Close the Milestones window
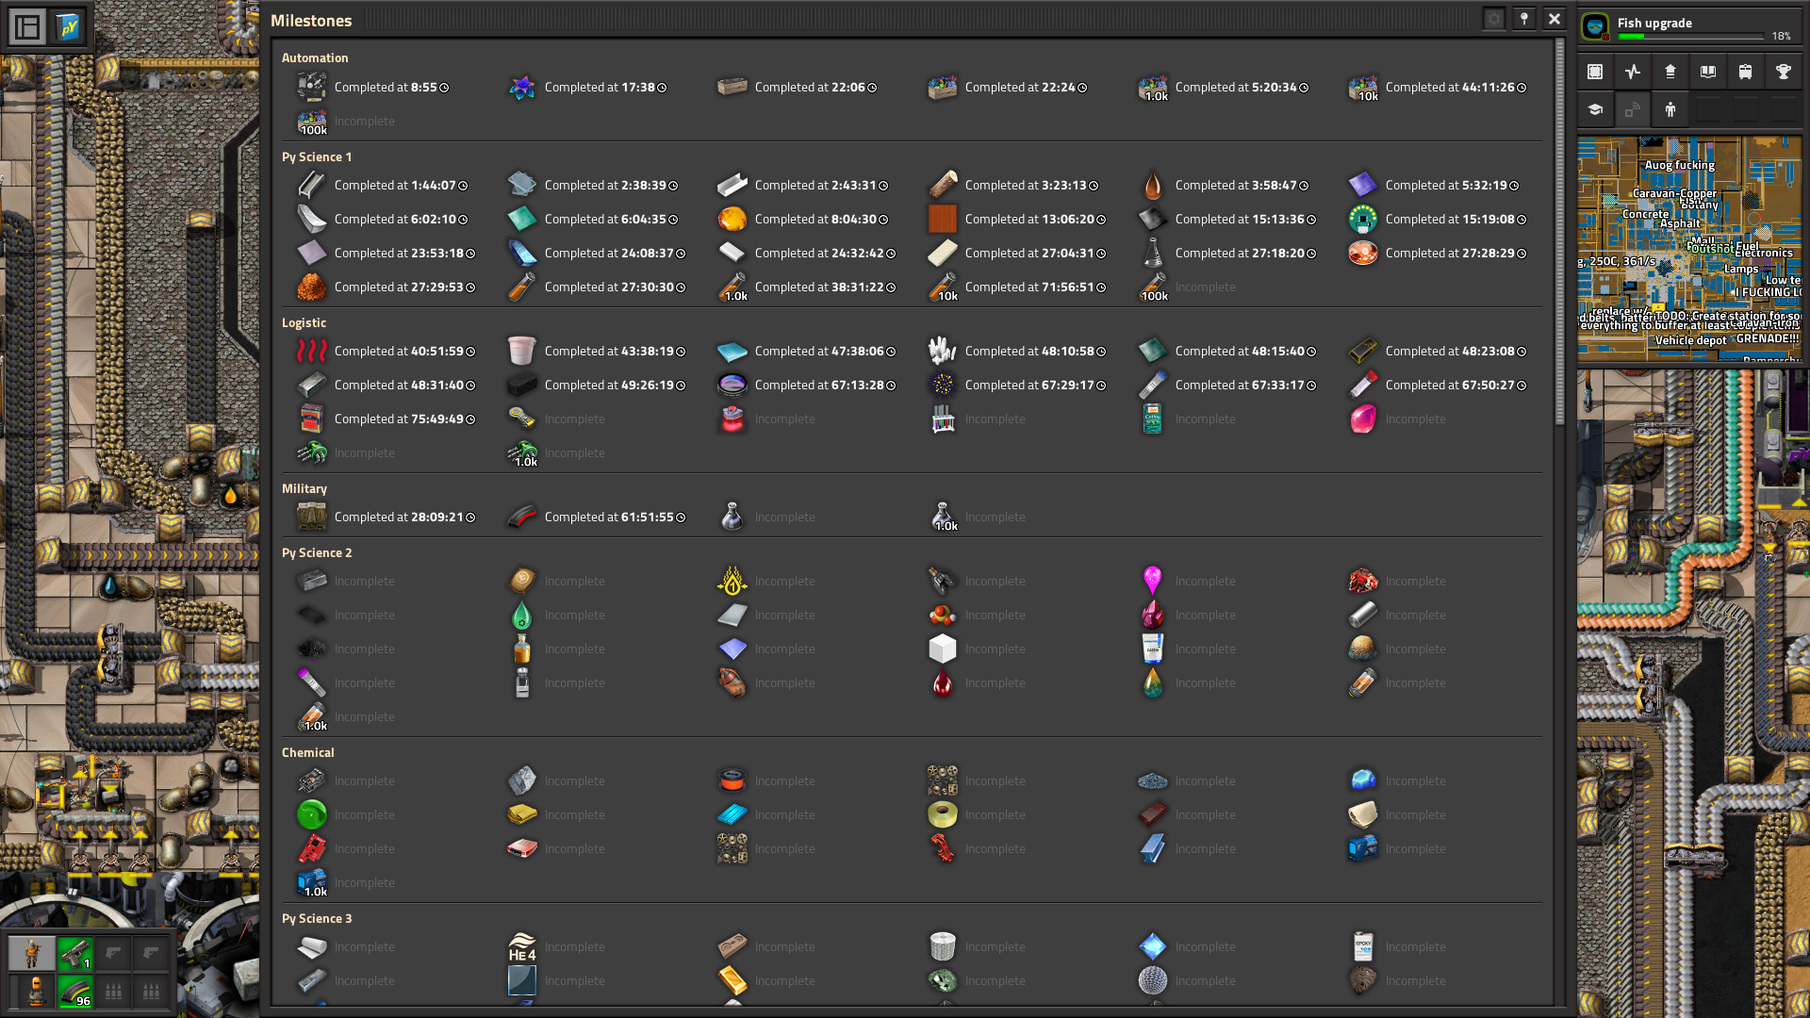The height and width of the screenshot is (1018, 1810). [x=1555, y=19]
